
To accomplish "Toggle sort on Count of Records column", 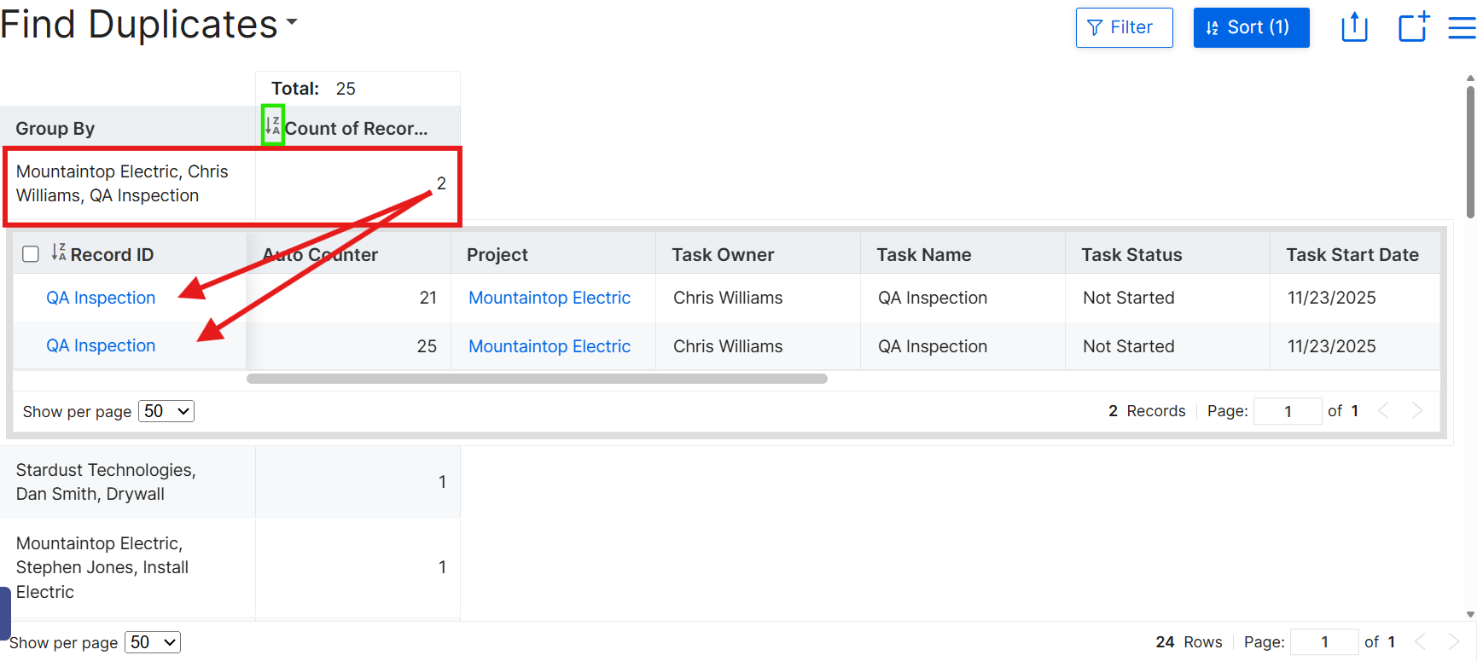I will (x=272, y=125).
